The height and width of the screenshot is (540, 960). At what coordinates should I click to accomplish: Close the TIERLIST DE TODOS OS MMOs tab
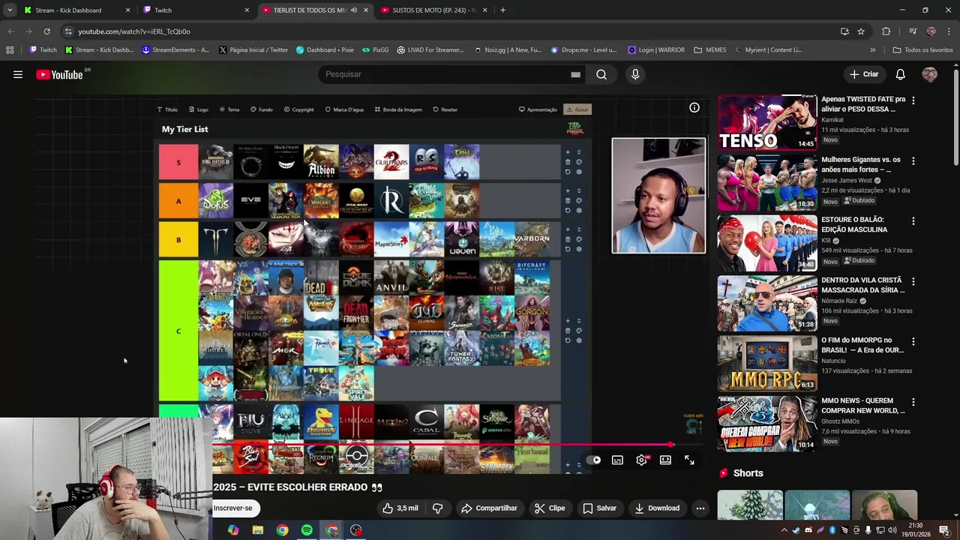[x=365, y=10]
